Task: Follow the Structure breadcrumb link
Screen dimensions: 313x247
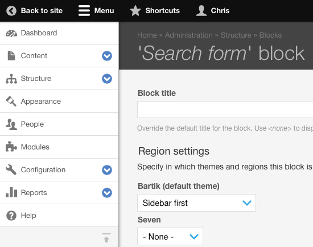Action: (x=236, y=35)
